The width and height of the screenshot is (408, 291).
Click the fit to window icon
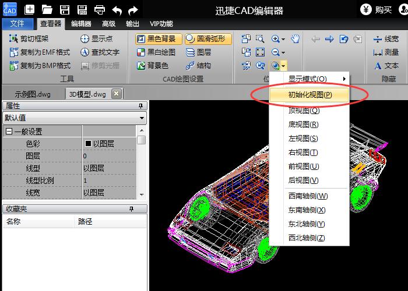(x=260, y=52)
